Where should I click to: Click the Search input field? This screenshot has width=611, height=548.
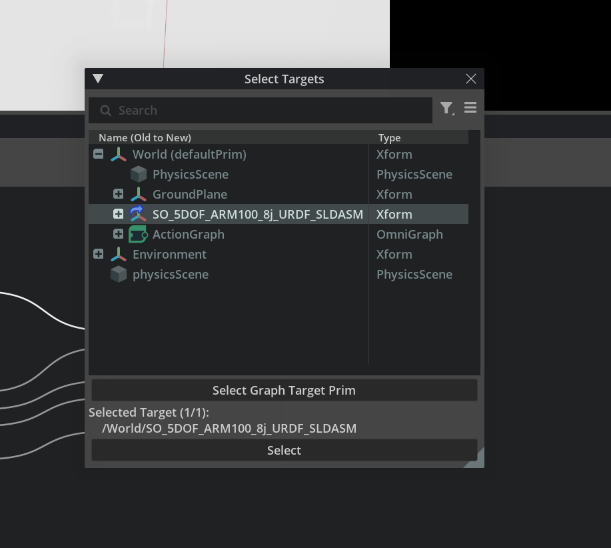point(261,110)
